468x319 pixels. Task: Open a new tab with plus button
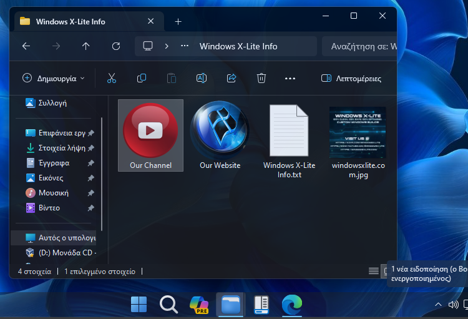point(178,22)
